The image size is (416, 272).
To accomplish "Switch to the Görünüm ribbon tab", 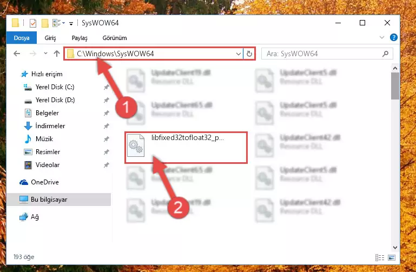I will click(x=115, y=38).
